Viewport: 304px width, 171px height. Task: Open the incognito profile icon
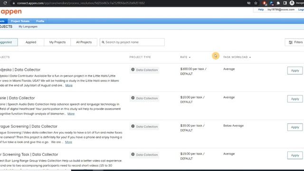(x=292, y=3)
